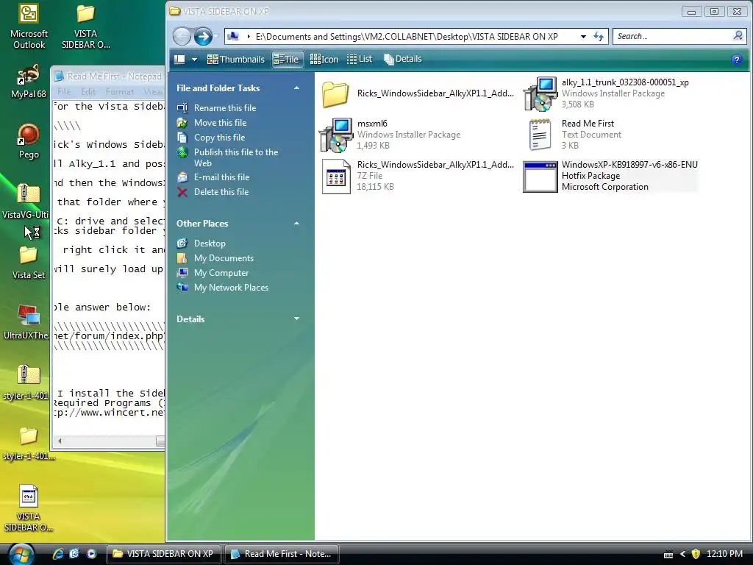Image resolution: width=753 pixels, height=565 pixels.
Task: Click the WindowsXP-KB918997-v6-x86-ENU file name
Action: coord(629,164)
